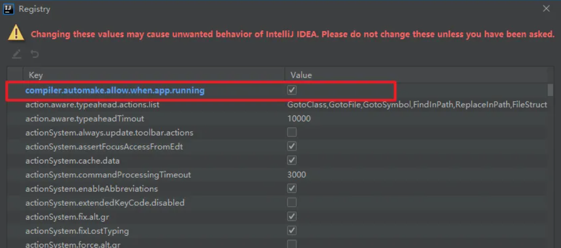The image size is (561, 248).
Task: Close the Registry dialog
Action: click(546, 9)
